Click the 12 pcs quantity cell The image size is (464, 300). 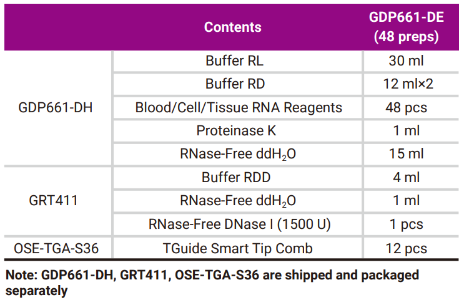click(406, 248)
